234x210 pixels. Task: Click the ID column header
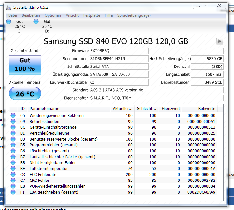point(22,108)
